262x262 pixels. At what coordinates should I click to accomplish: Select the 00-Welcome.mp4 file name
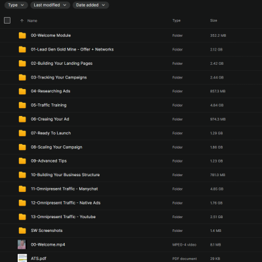click(48, 244)
